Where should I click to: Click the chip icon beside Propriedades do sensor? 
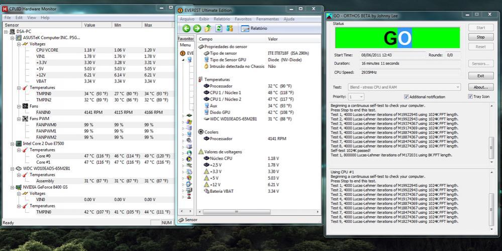click(x=201, y=47)
